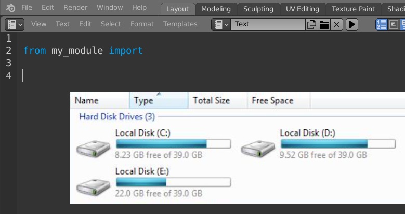Open the Format menu
Screen dimensions: 405x214
pyautogui.click(x=142, y=24)
